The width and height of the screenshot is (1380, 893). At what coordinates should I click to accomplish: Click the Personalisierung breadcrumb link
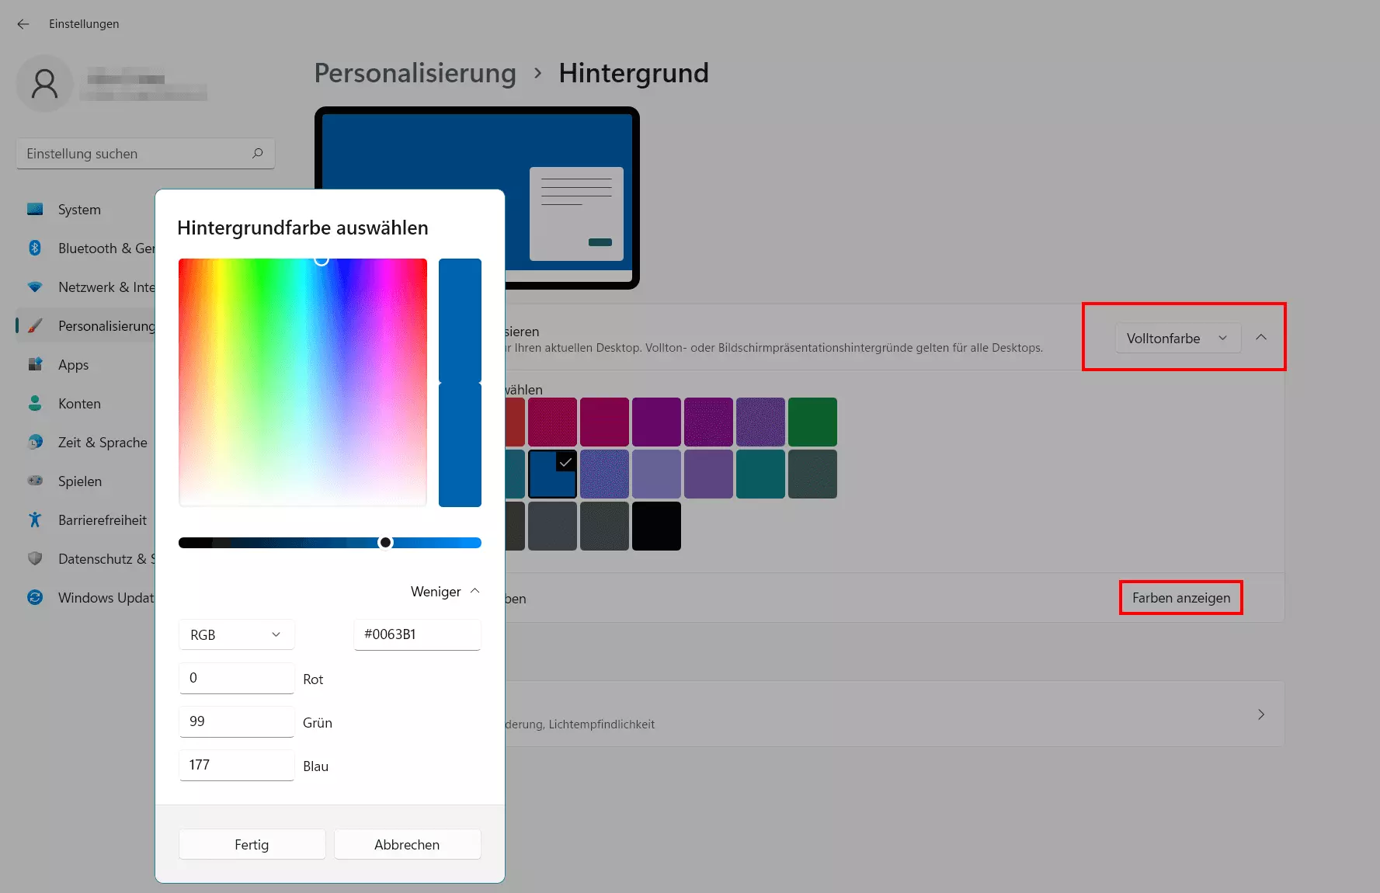coord(415,73)
